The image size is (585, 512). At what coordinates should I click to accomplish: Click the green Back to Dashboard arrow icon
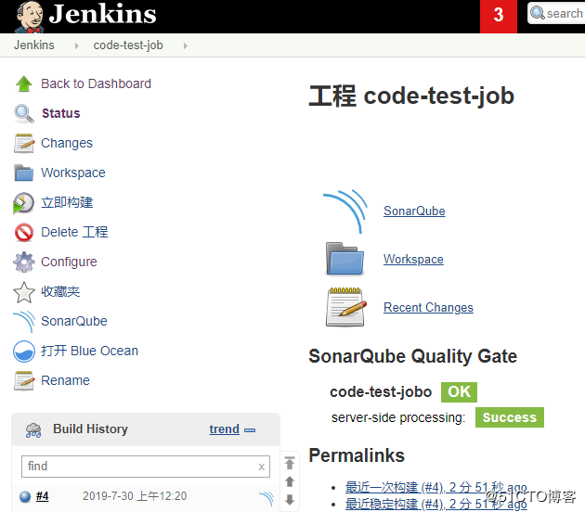(24, 83)
